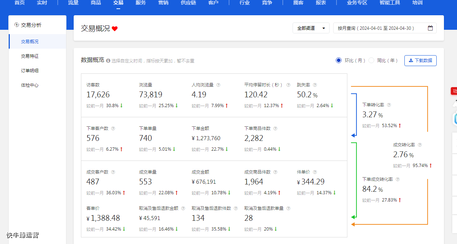Switch to the 竞争 navigation tab
The image size is (457, 244).
pyautogui.click(x=267, y=3)
